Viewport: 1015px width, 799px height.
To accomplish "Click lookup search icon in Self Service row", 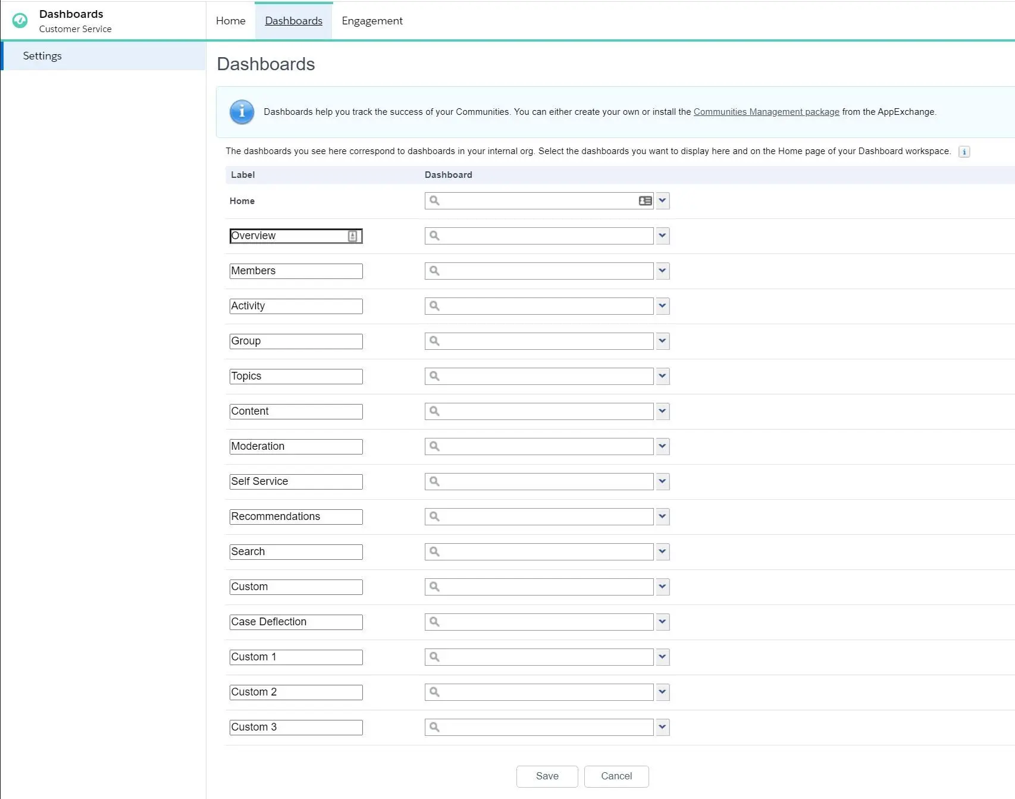I will (x=434, y=481).
